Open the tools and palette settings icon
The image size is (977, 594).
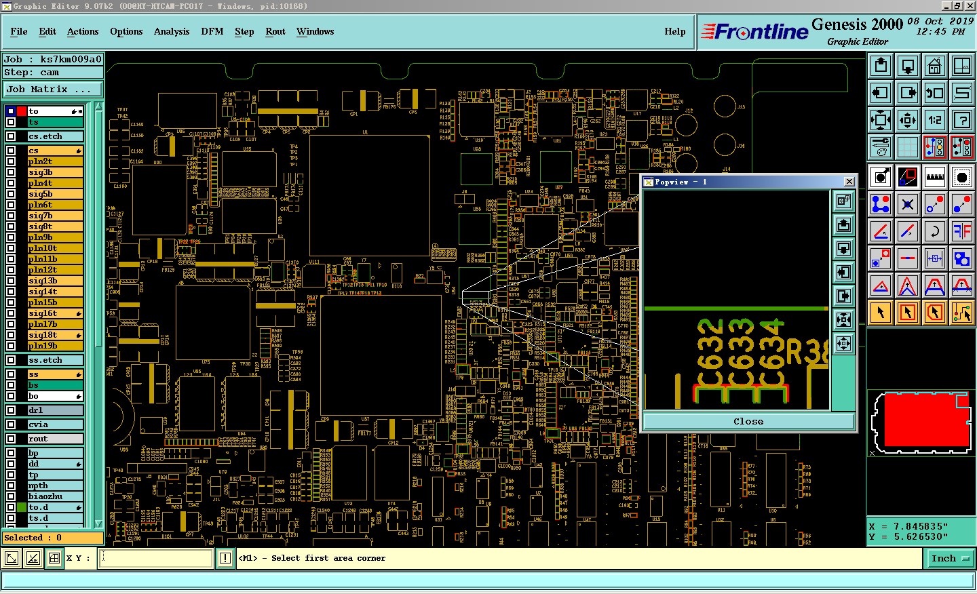click(881, 147)
